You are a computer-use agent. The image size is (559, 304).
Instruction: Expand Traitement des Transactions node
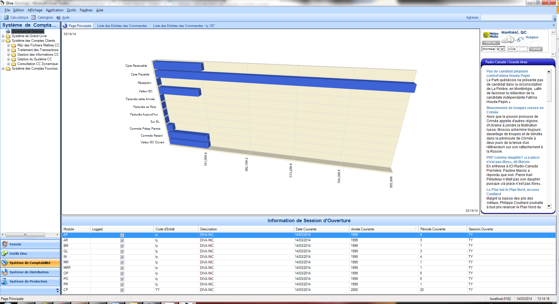click(9, 50)
